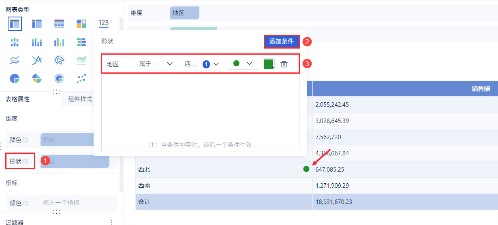Click the 地区 field in dimension 颜色
This screenshot has width=498, height=225.
click(67, 140)
